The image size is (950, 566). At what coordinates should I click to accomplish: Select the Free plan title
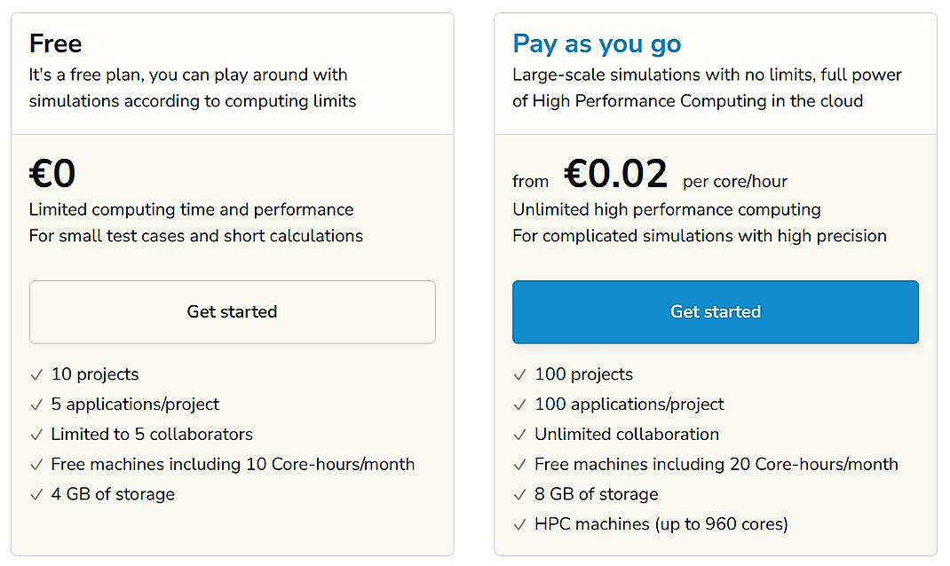55,43
